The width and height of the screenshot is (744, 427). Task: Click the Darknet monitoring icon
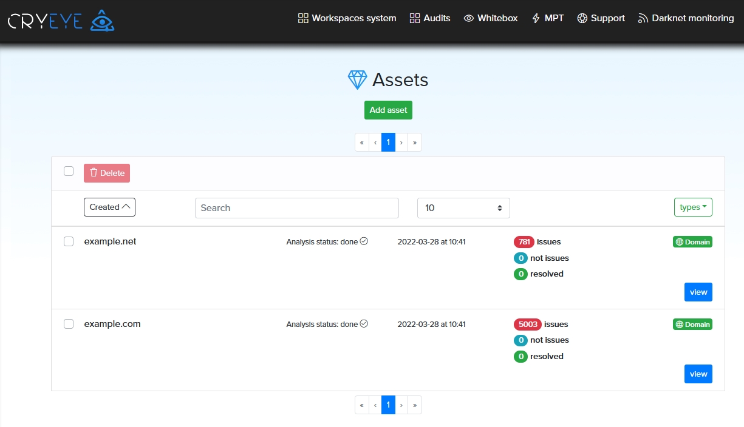[642, 18]
